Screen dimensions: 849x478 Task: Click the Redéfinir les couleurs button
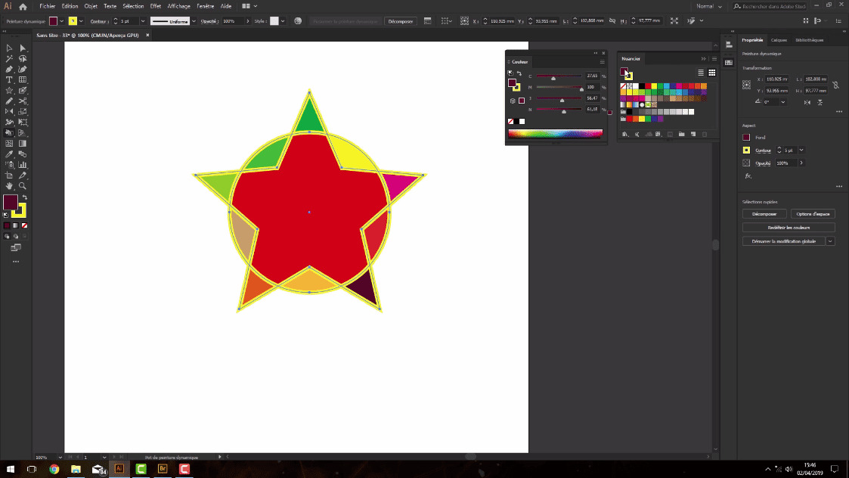tap(789, 226)
